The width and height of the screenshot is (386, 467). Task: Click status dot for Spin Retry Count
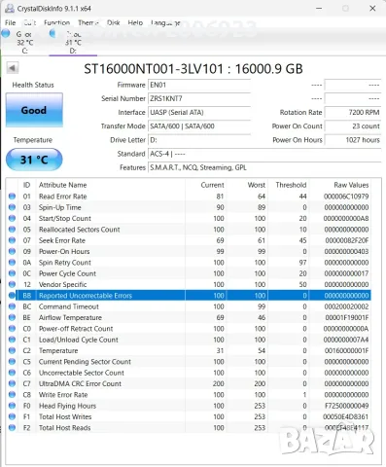12,263
